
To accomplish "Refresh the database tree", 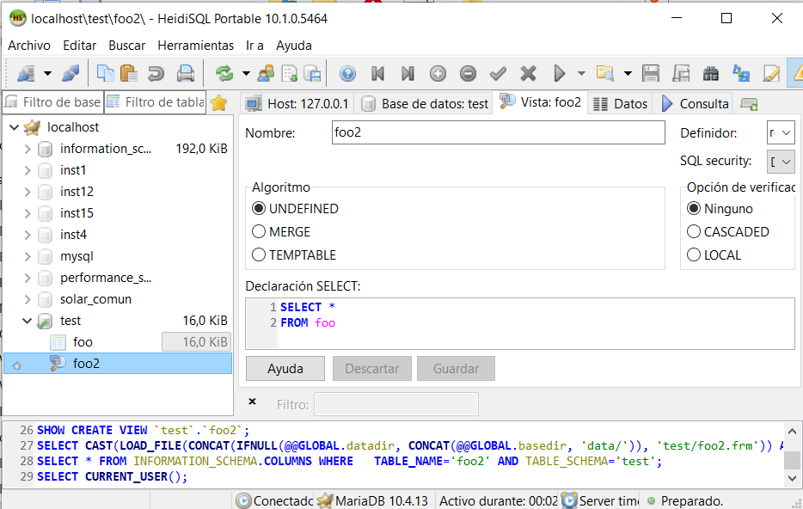I will point(224,73).
